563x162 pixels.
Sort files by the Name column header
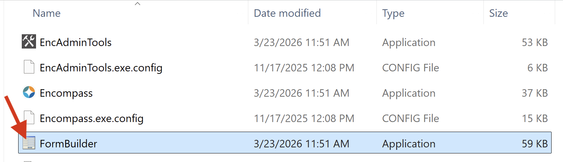(47, 13)
